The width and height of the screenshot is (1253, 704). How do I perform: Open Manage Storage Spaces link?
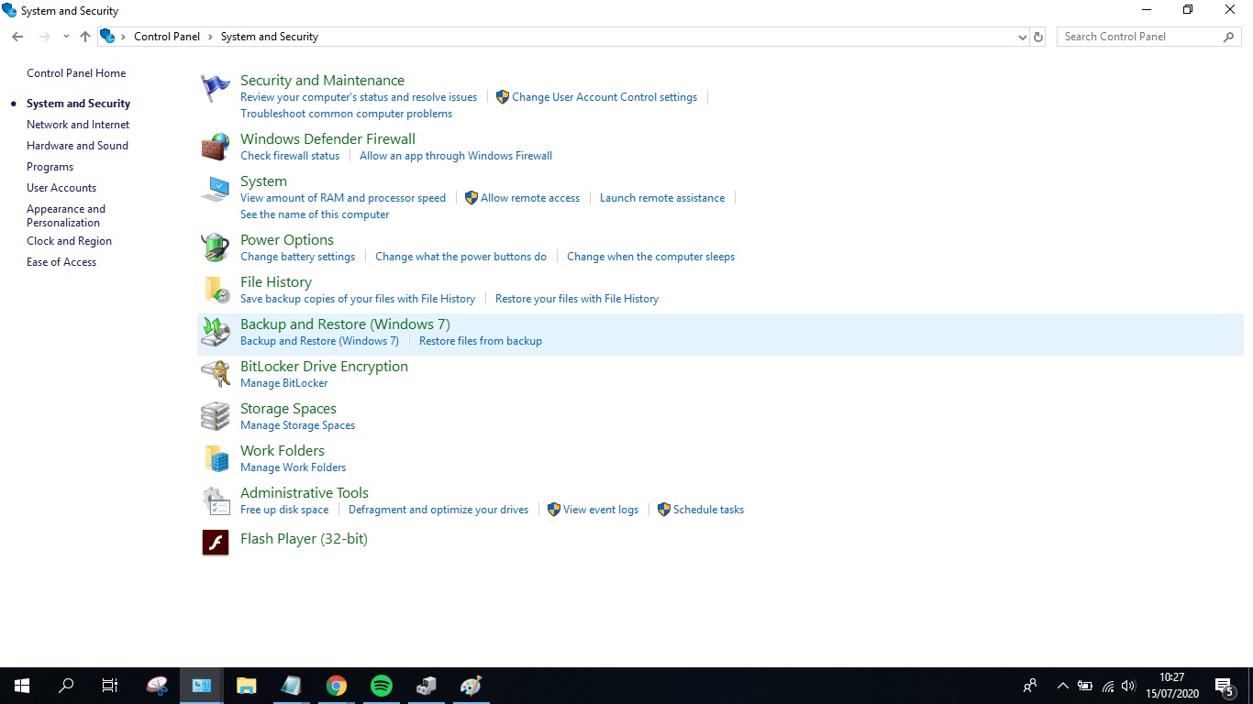(x=297, y=425)
